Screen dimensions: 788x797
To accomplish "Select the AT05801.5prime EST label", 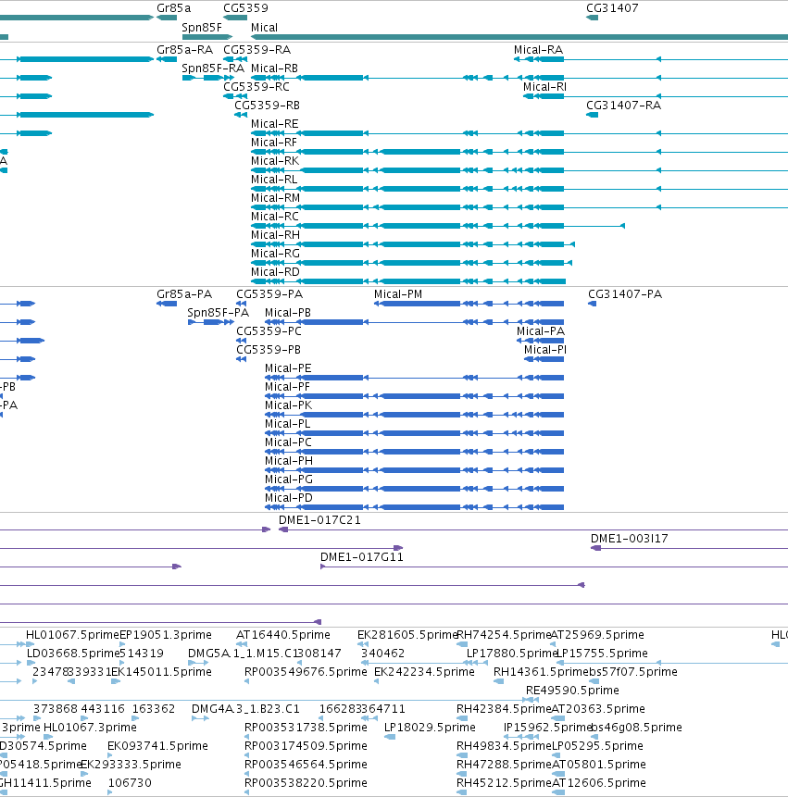I will [x=599, y=765].
